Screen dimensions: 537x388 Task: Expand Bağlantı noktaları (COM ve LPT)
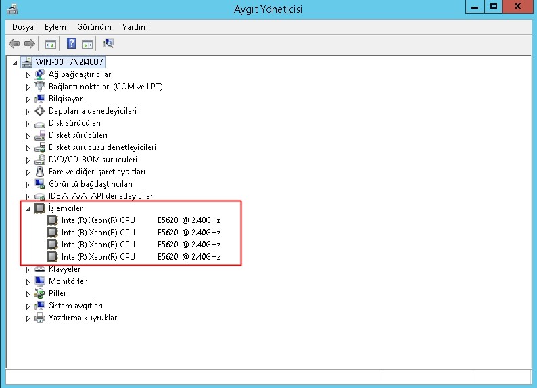pos(28,87)
